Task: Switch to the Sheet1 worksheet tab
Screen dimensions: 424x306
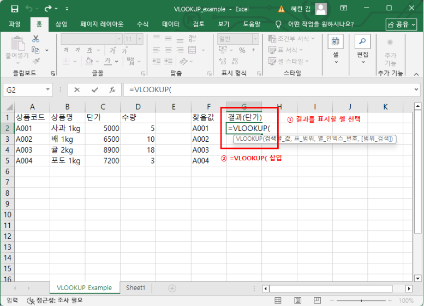Action: (135, 288)
